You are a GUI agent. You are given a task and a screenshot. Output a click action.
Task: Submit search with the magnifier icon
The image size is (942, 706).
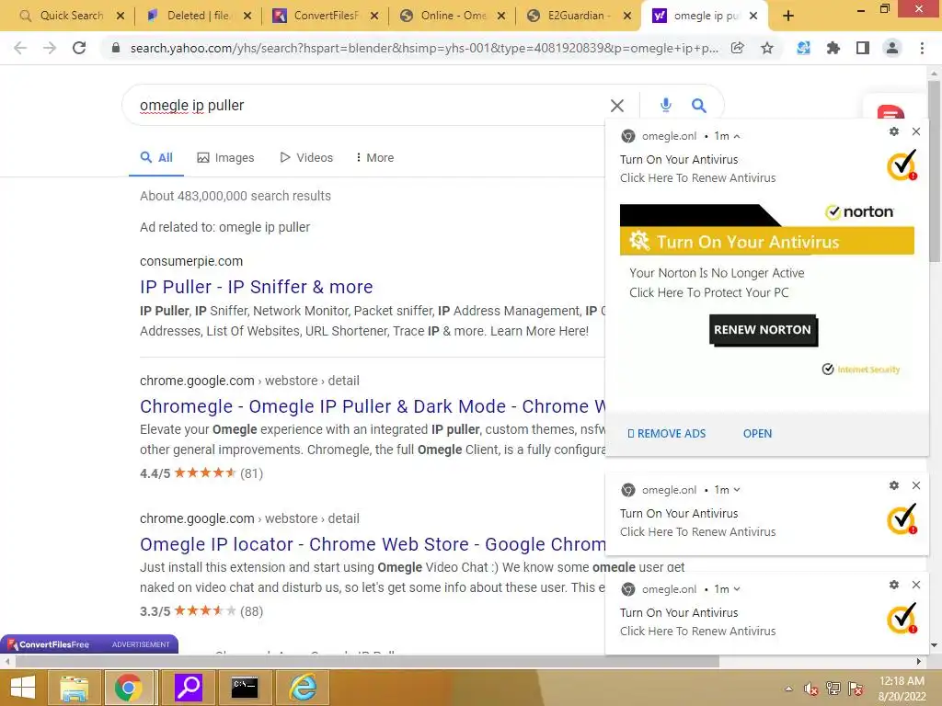[699, 106]
